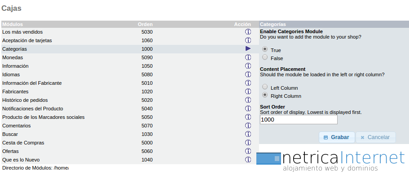
Task: Show info for Que es lo Nuevo
Action: point(248,159)
